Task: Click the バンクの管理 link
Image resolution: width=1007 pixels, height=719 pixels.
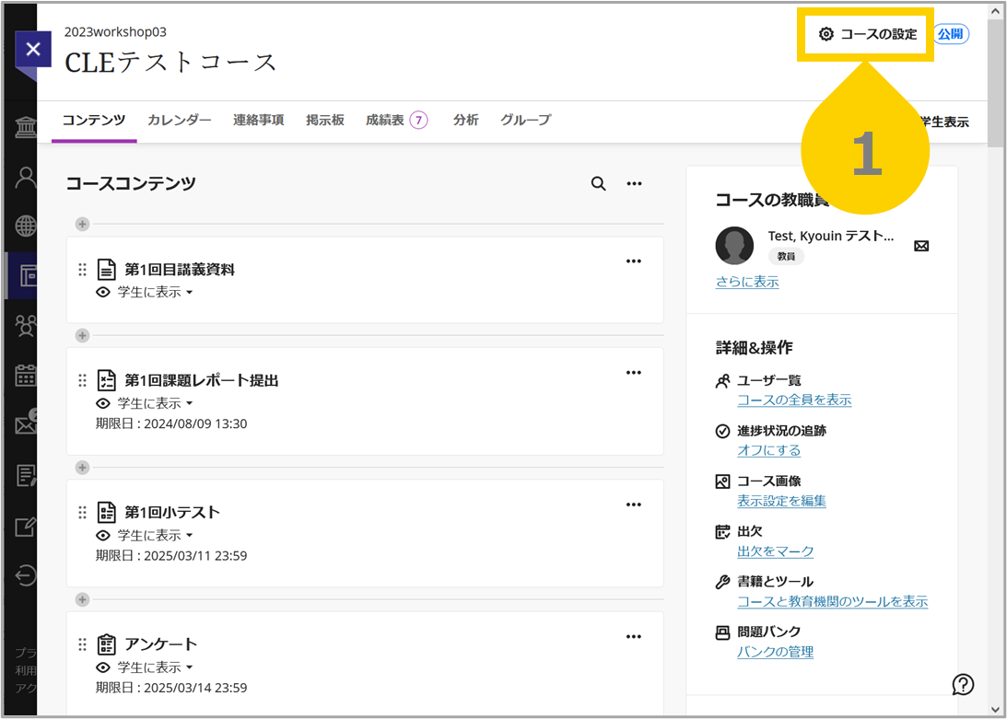Action: tap(775, 652)
